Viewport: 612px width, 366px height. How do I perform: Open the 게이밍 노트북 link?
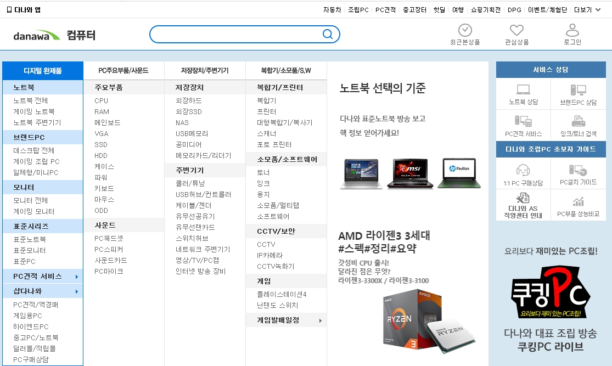34,111
